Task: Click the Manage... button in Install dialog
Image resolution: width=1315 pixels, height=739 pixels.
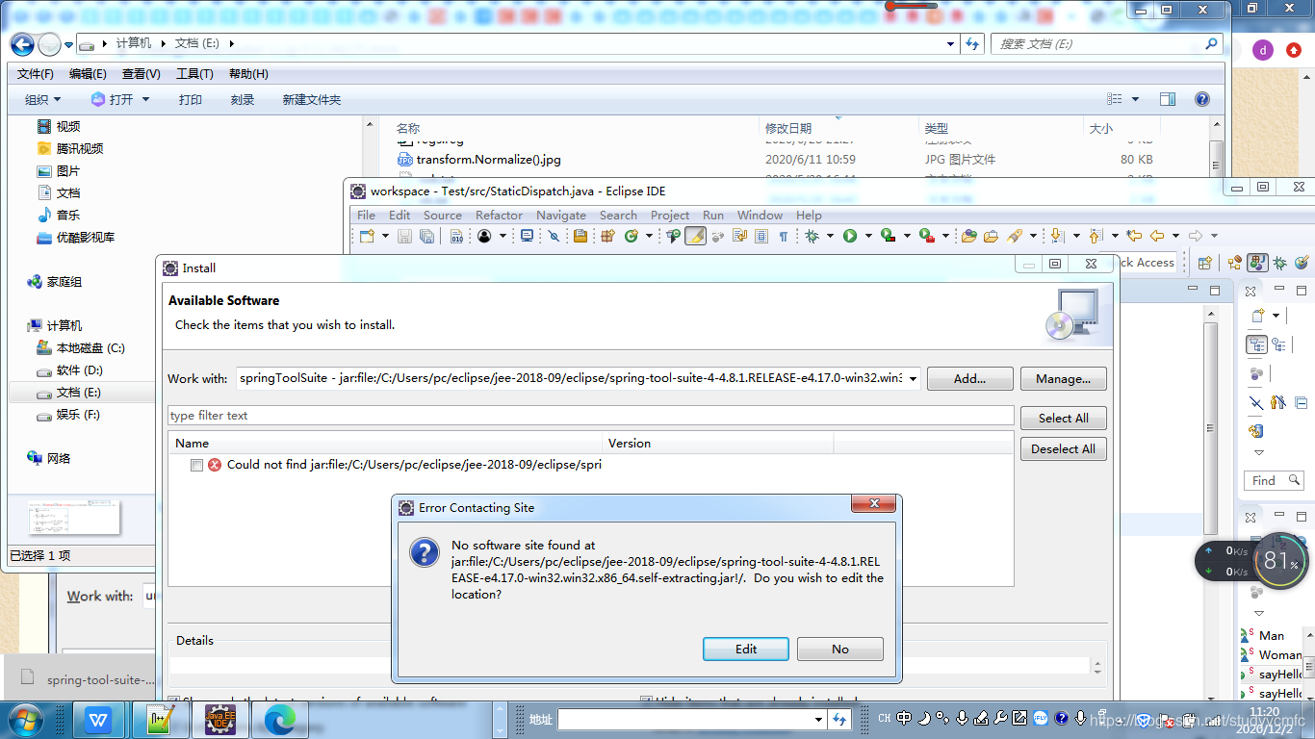Action: pyautogui.click(x=1064, y=378)
